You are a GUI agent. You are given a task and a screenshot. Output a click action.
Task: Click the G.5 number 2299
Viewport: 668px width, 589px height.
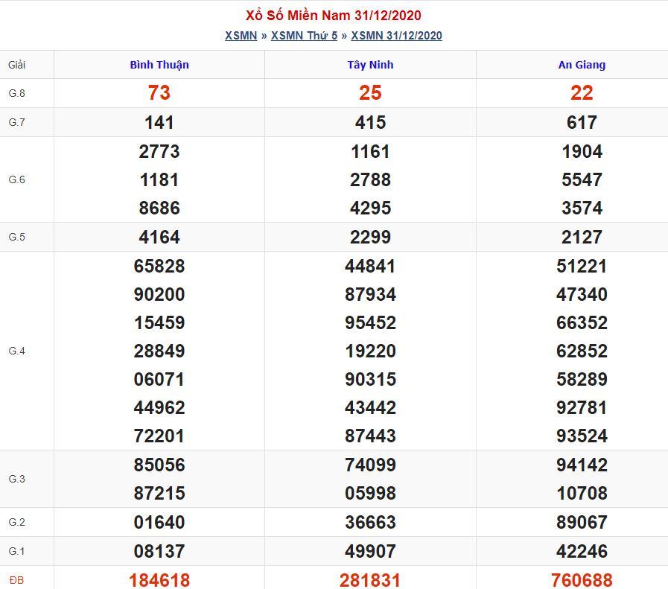[x=370, y=238]
